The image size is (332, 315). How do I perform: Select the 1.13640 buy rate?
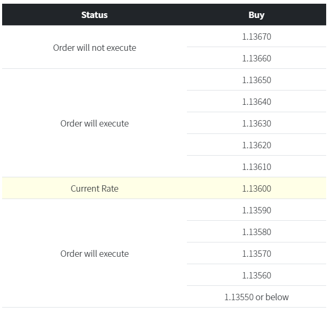(x=256, y=102)
